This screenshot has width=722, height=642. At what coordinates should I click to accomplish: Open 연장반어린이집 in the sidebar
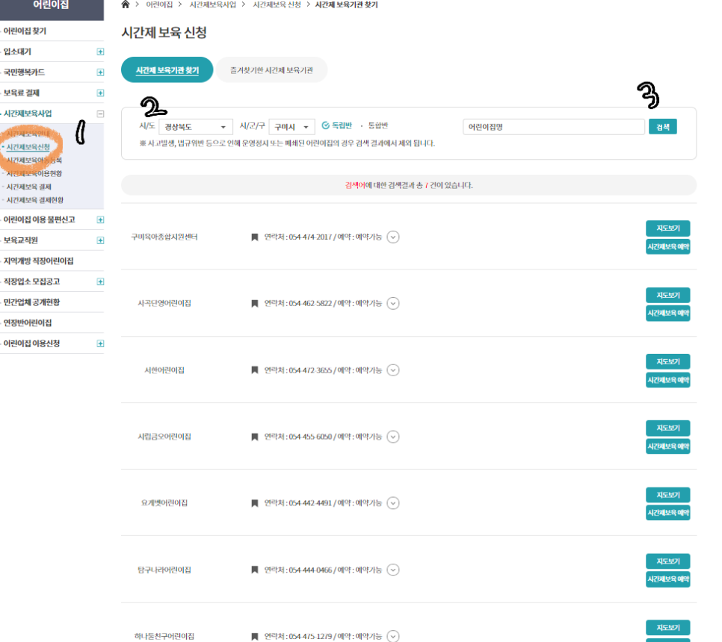click(x=28, y=322)
